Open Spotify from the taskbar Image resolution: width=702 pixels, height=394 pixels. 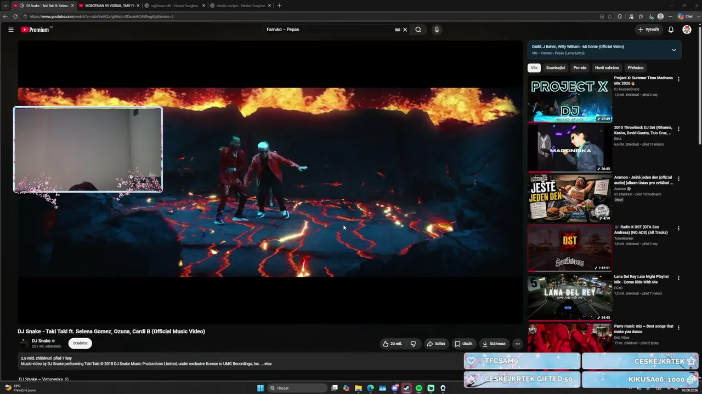(418, 388)
